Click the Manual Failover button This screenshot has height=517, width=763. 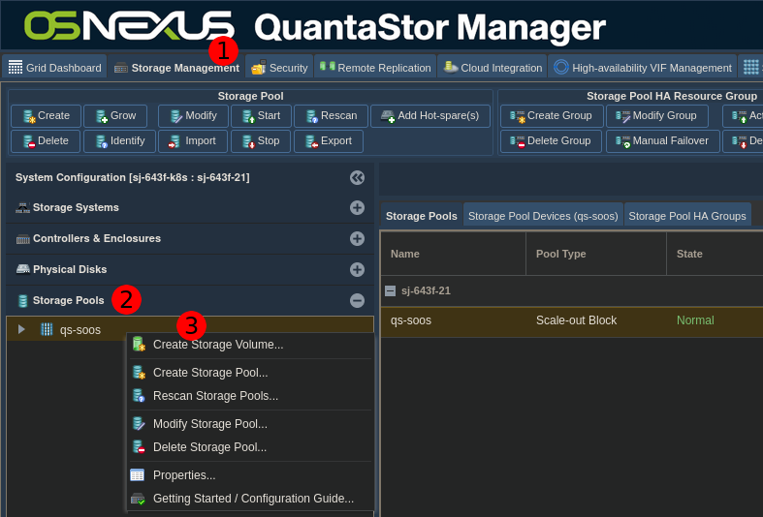click(x=662, y=141)
